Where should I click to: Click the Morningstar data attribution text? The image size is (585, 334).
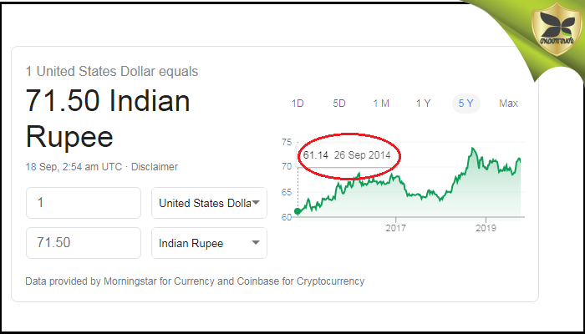[195, 281]
